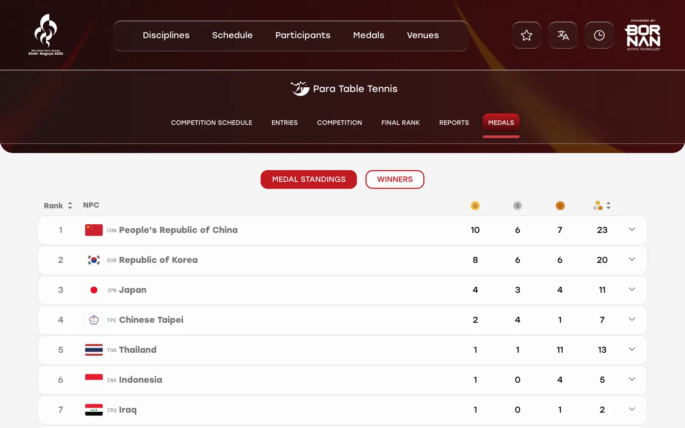Expand the Iraq medal row chevron

[x=632, y=409]
